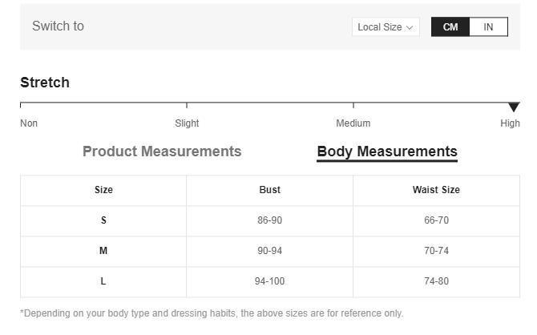Viewport: 537px width, 335px height.
Task: Open the Product Measurements tab
Action: (162, 151)
